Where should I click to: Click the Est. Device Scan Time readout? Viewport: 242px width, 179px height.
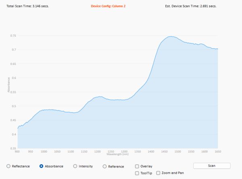(191, 6)
